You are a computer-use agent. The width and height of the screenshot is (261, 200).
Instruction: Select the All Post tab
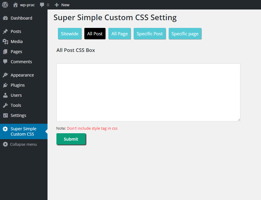[x=95, y=34]
